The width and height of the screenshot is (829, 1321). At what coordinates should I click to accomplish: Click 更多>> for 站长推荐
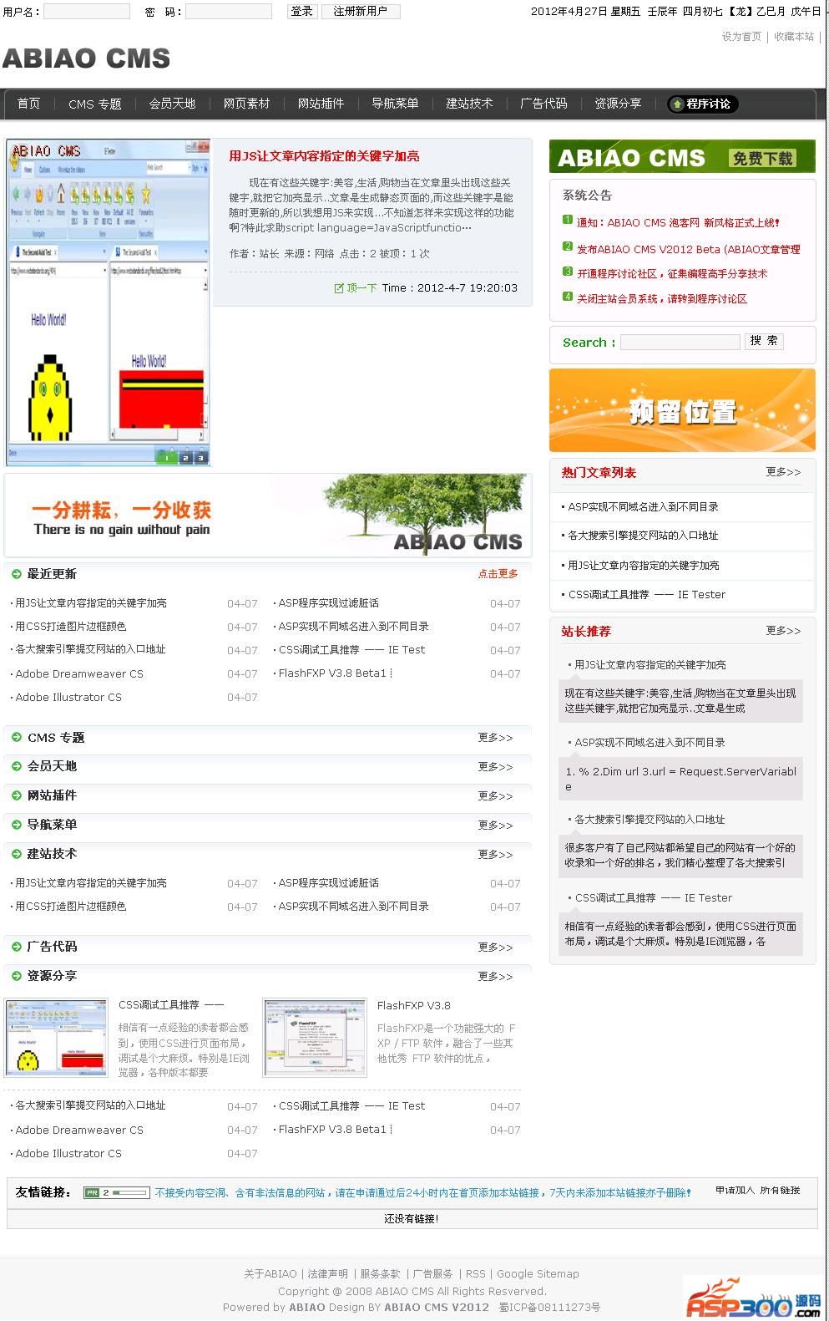(784, 631)
